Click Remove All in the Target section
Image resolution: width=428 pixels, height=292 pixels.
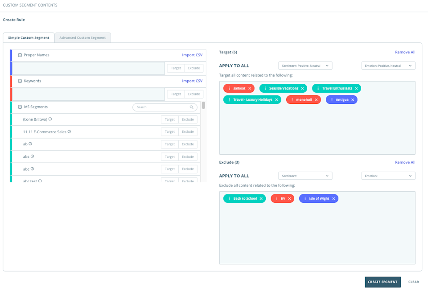pos(405,52)
